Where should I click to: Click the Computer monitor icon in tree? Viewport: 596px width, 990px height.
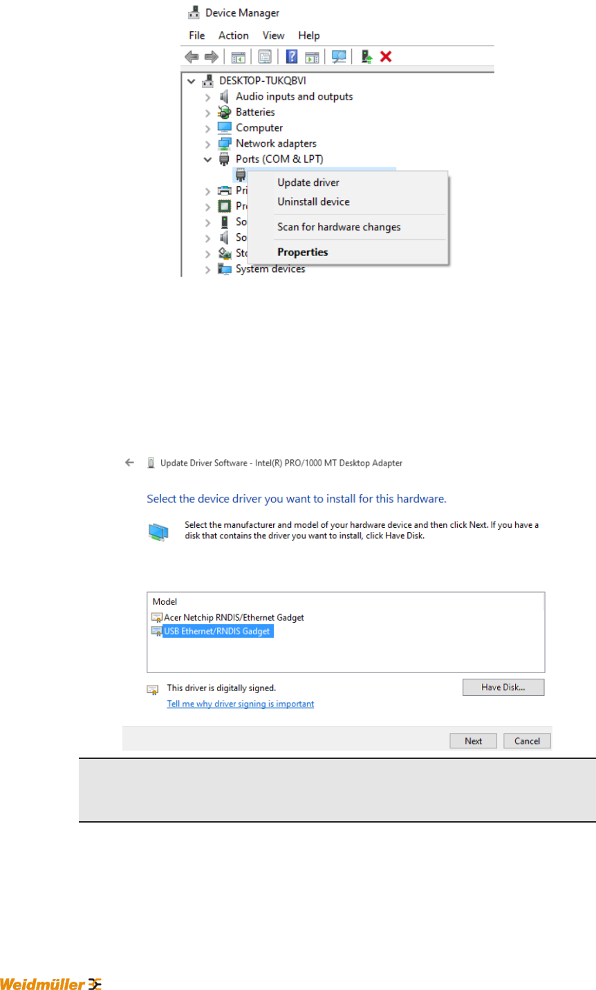click(x=224, y=128)
